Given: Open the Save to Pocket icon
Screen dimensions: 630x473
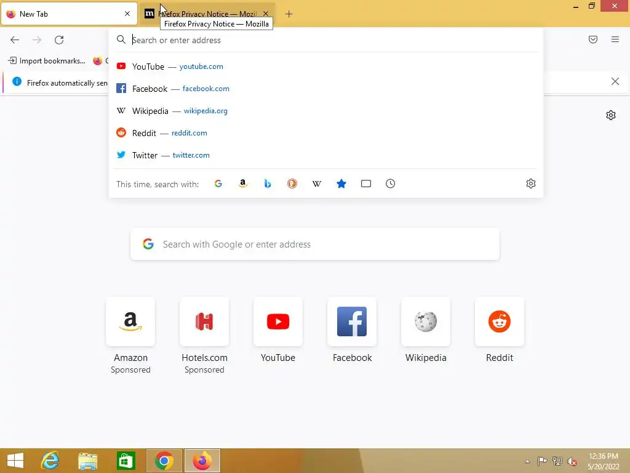Looking at the screenshot, I should pyautogui.click(x=593, y=39).
